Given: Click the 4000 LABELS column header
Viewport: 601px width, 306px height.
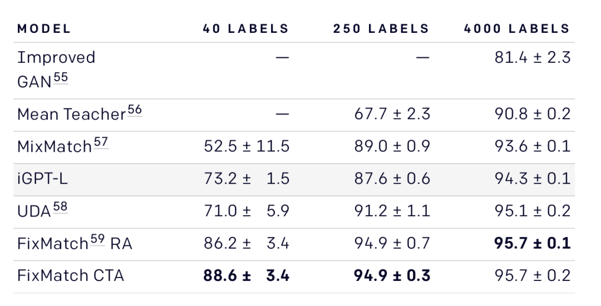Looking at the screenshot, I should [x=517, y=29].
